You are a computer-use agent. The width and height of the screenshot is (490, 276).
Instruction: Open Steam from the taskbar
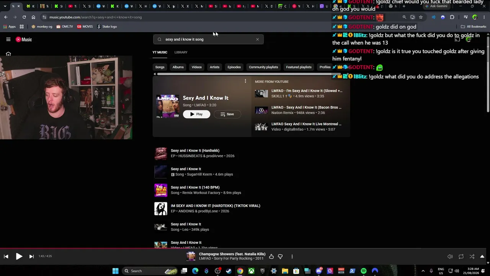click(229, 271)
